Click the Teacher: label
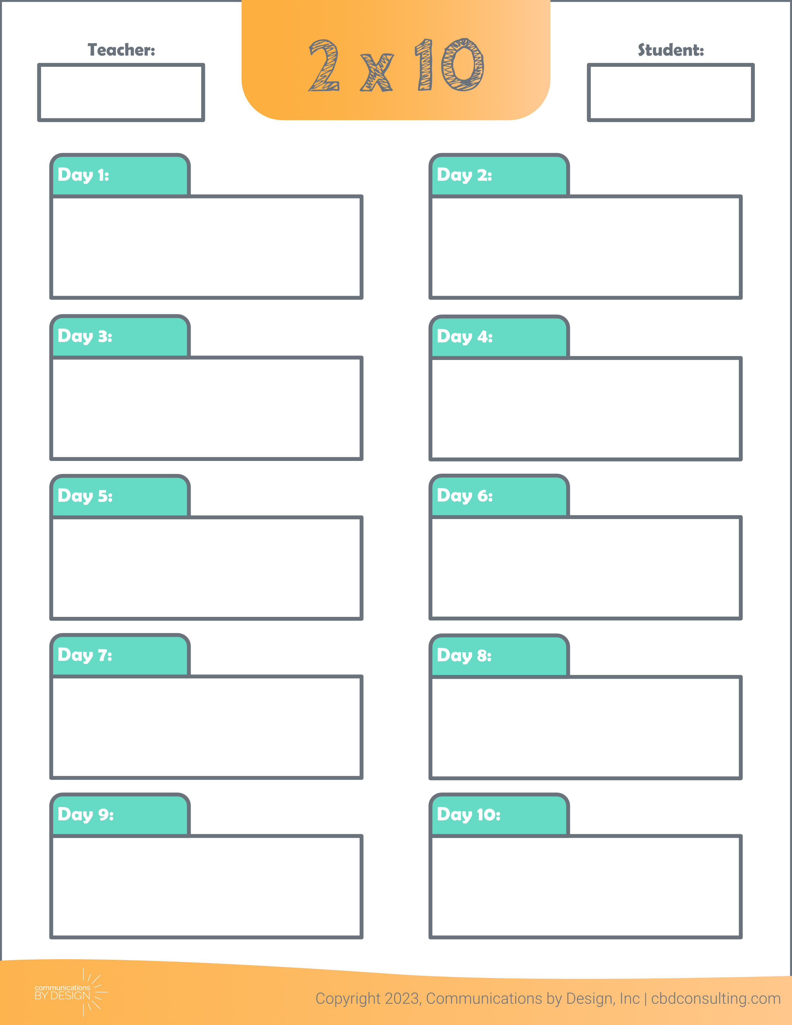This screenshot has height=1025, width=792. pos(121,50)
